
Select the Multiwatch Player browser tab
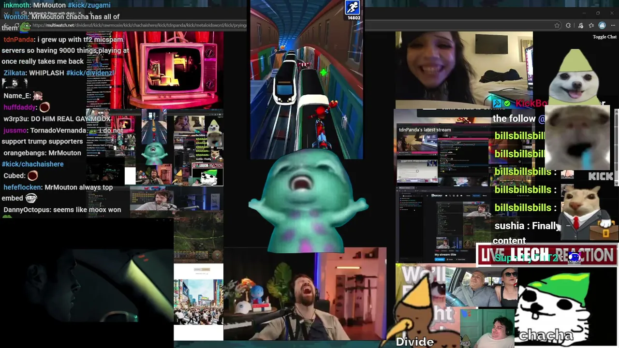[48, 13]
